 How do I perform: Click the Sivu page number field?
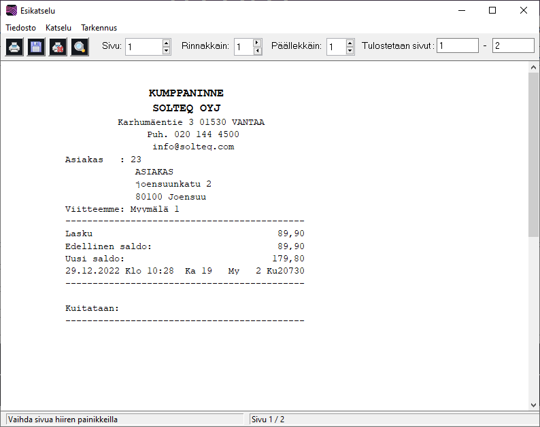click(x=144, y=47)
